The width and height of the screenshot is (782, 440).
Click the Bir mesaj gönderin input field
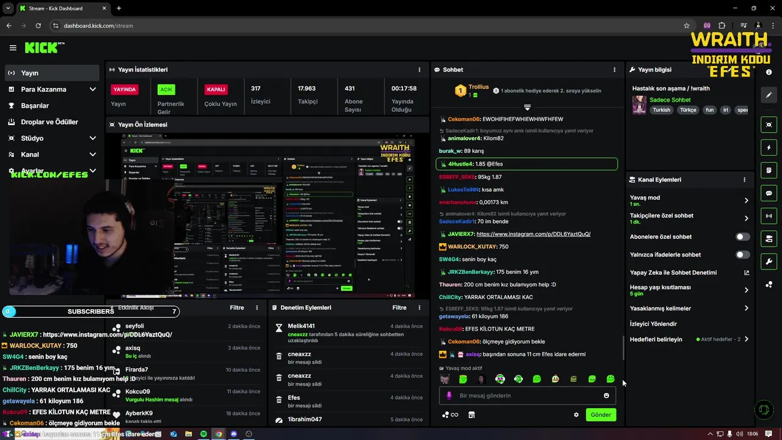[x=528, y=395]
